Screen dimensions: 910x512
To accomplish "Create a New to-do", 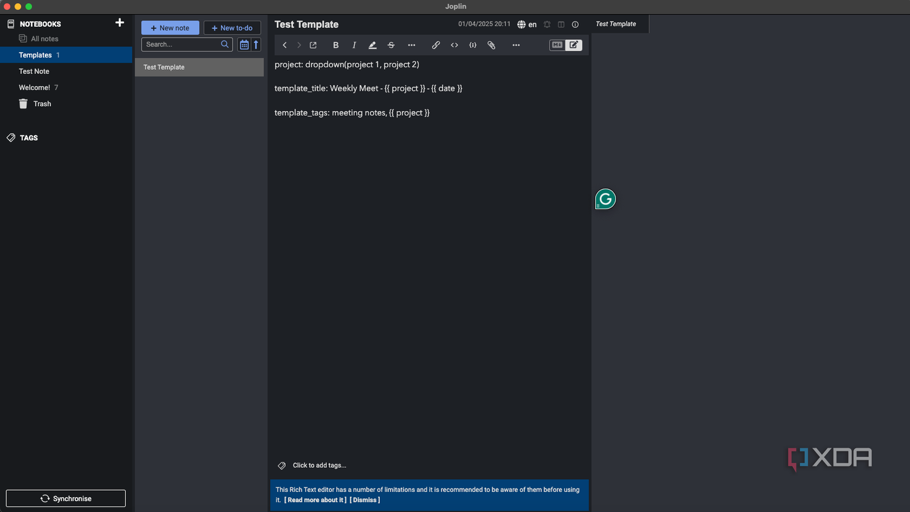I will click(232, 28).
